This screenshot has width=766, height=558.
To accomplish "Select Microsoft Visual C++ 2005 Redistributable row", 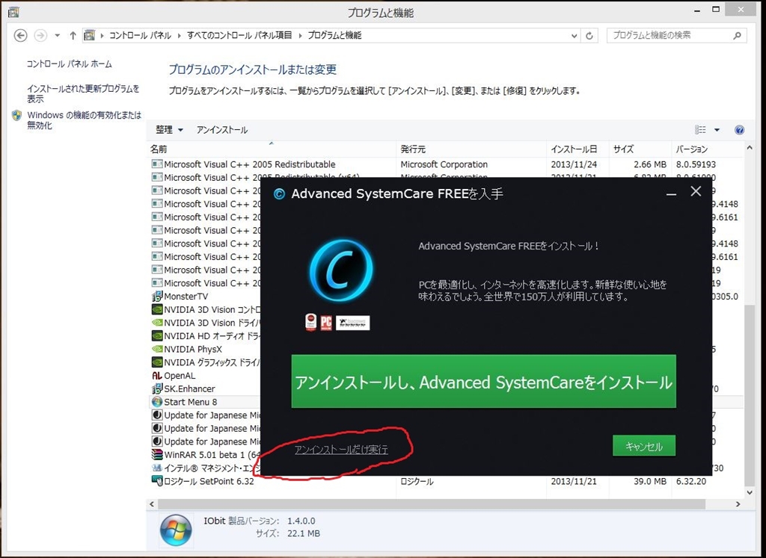I will pos(445,164).
